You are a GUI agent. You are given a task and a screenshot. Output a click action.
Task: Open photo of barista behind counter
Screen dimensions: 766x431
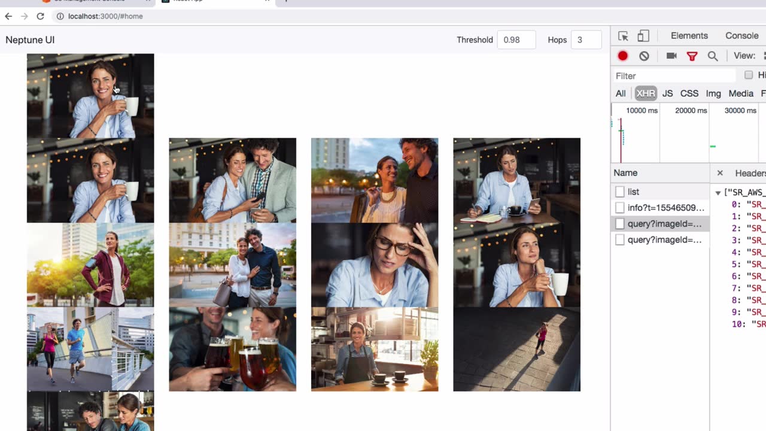coord(375,349)
